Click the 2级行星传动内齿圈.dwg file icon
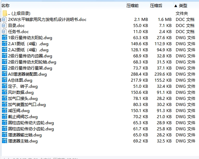Image resolution: width=199 pixels, height=159 pixels. pos(5,56)
